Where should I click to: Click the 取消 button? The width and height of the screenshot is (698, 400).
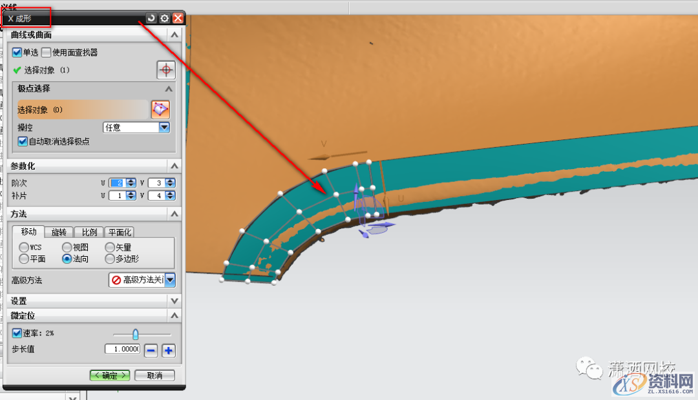point(154,375)
